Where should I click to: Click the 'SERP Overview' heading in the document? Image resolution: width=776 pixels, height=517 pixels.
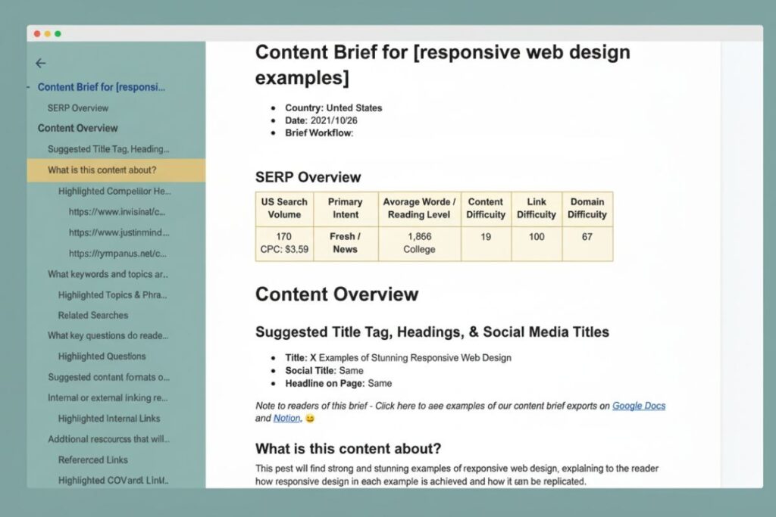tap(308, 177)
